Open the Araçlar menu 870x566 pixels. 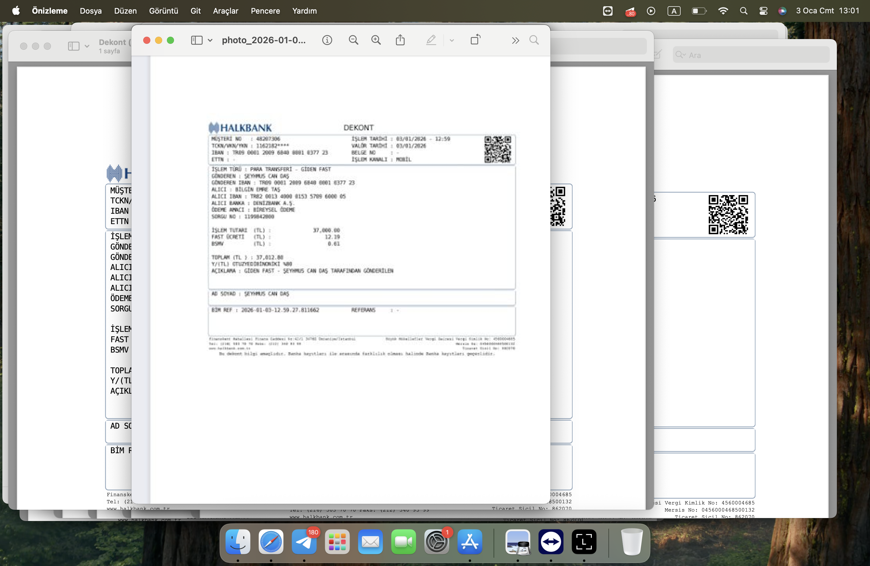225,11
